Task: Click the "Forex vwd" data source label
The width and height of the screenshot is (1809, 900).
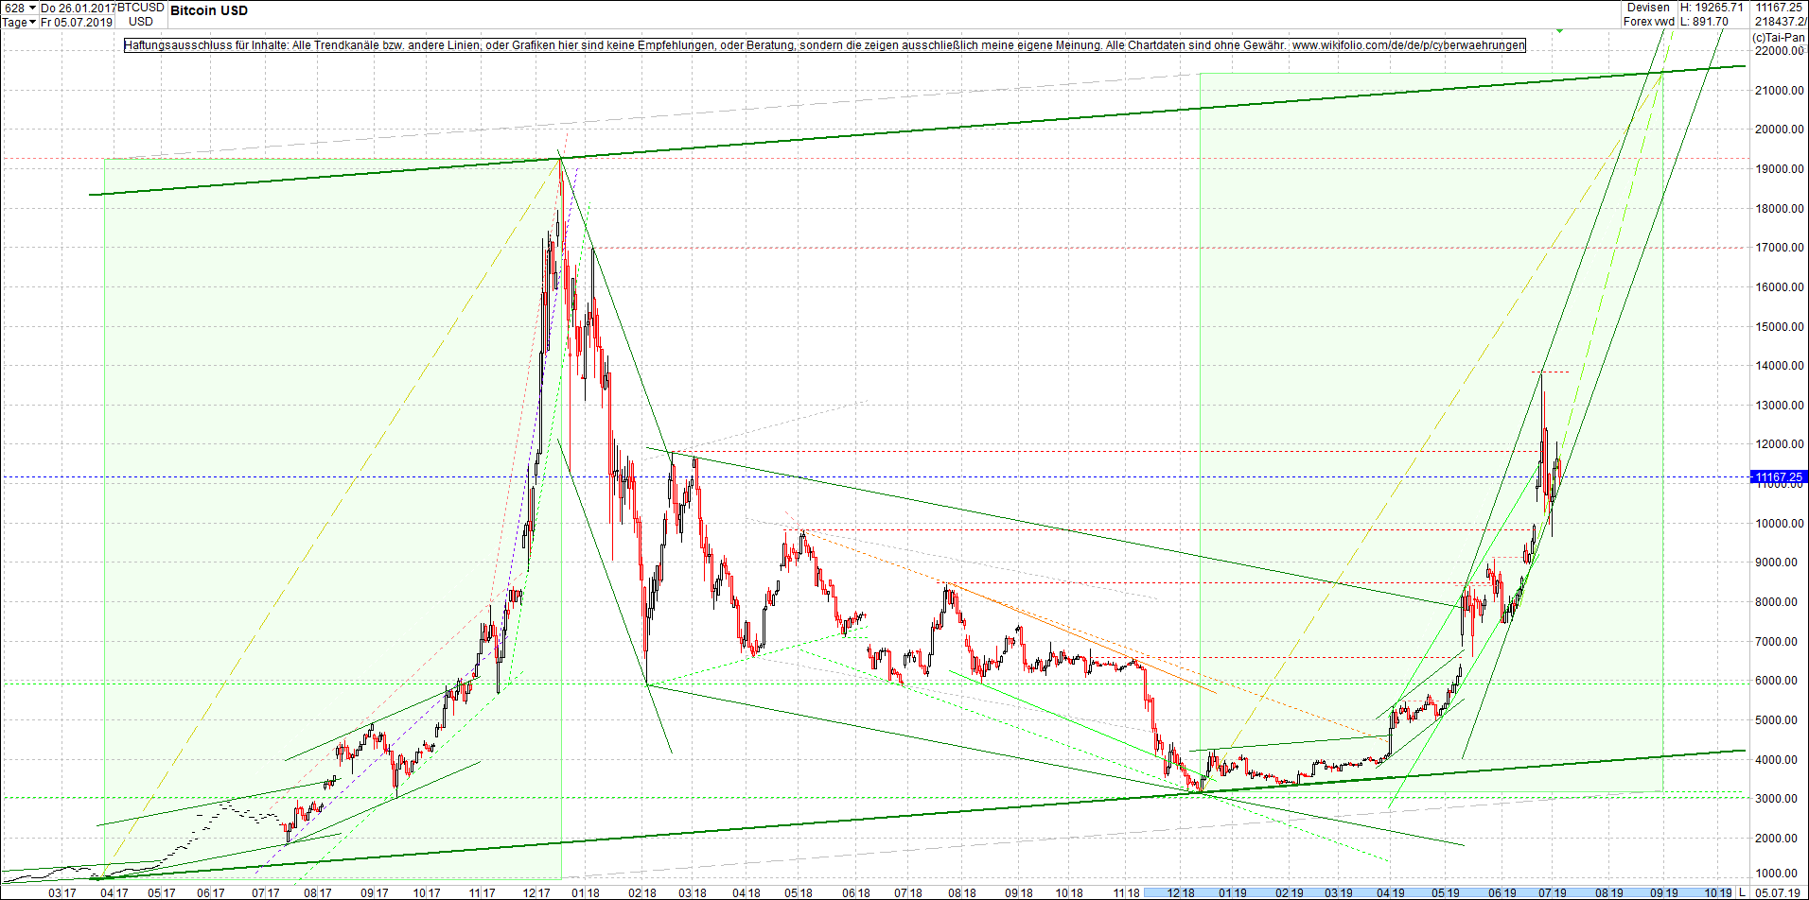Action: (x=1649, y=20)
